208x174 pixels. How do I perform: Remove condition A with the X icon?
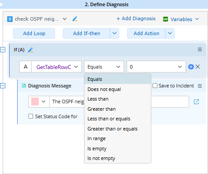coord(197,67)
